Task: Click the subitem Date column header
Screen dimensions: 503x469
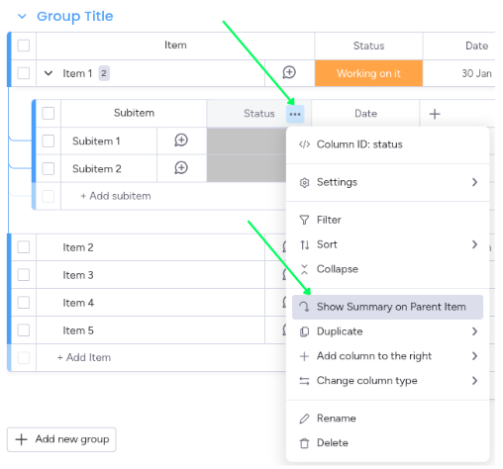Action: click(x=365, y=114)
